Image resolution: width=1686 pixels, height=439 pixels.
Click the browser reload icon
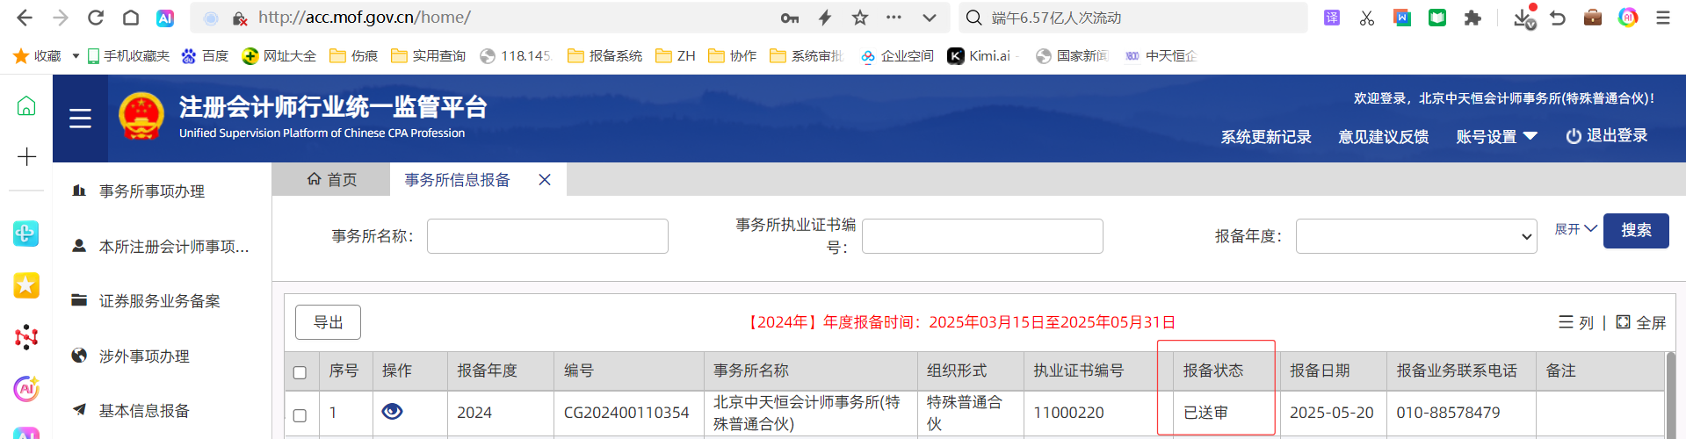(x=96, y=18)
